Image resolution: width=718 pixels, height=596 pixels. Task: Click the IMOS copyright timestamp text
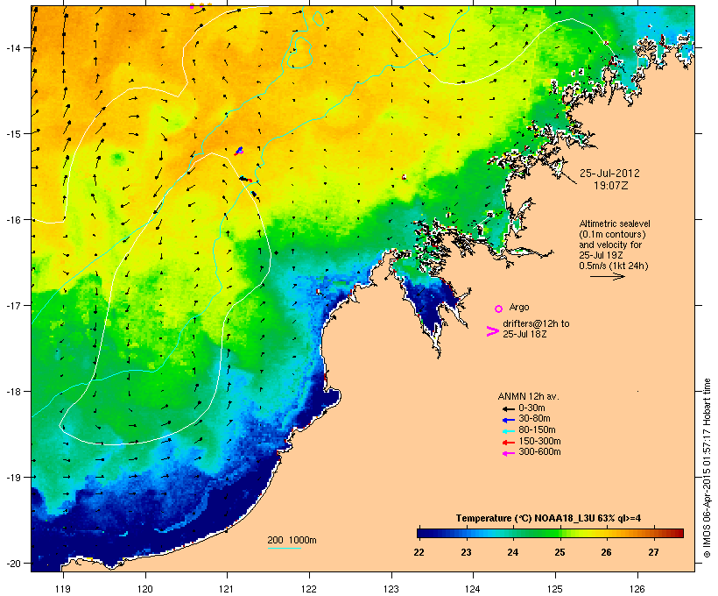(707, 468)
